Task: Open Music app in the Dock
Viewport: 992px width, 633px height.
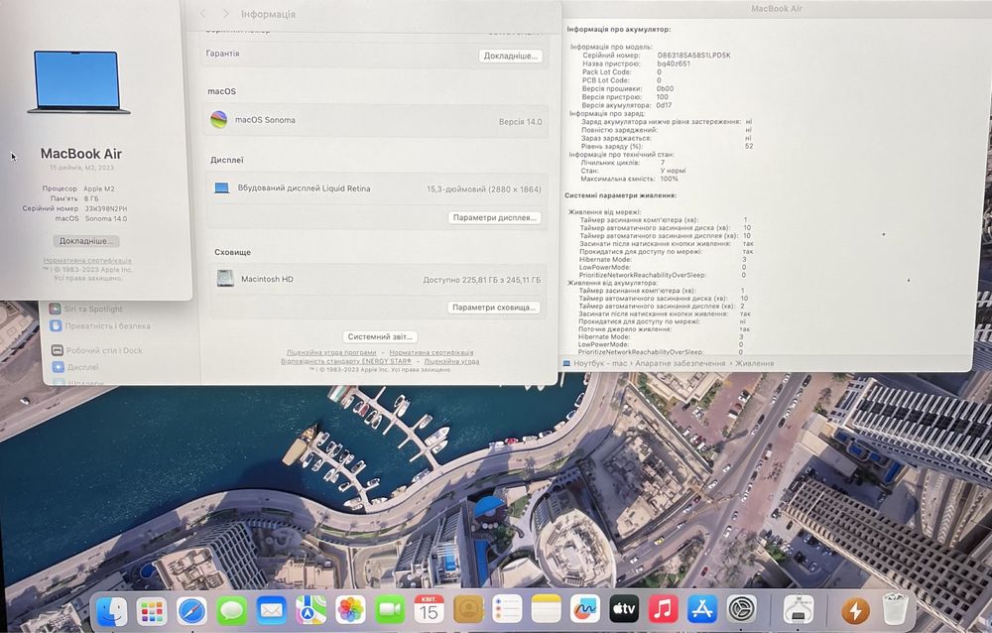Action: tap(663, 609)
